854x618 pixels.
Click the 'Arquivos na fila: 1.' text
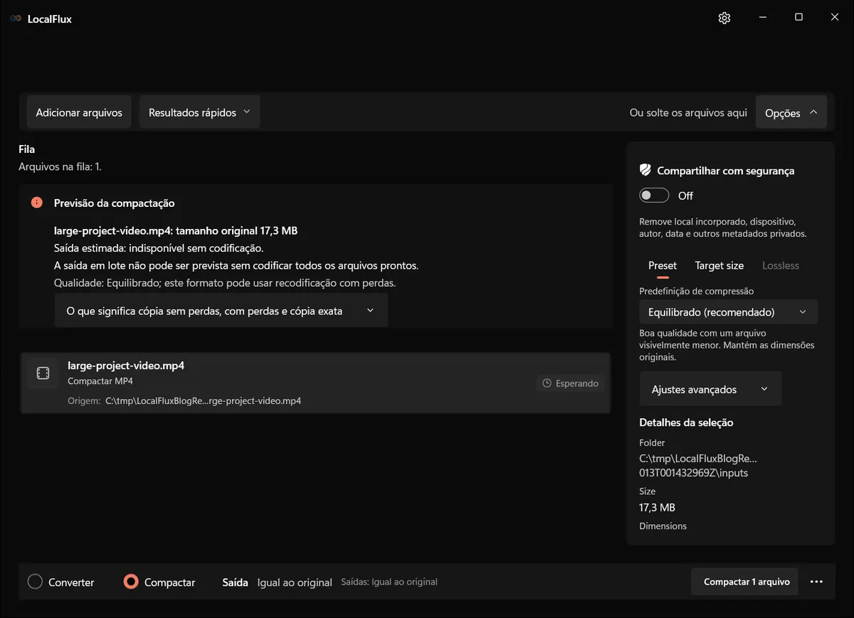click(x=60, y=166)
